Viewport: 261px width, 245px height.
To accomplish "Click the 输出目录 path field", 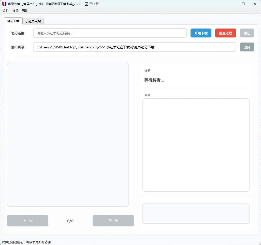I will [x=135, y=47].
